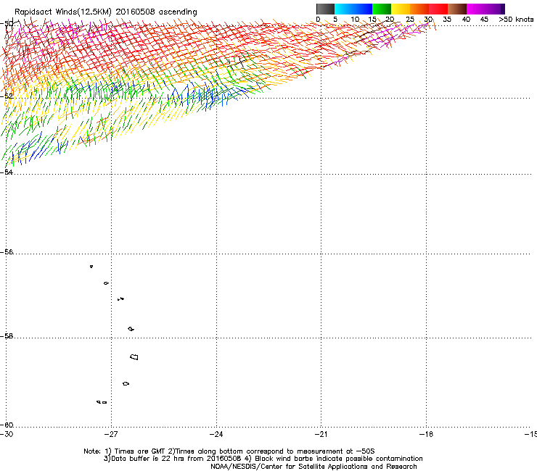Click the red 30-35 knots color band
Viewport: 537px width, 471px height.
[x=438, y=9]
